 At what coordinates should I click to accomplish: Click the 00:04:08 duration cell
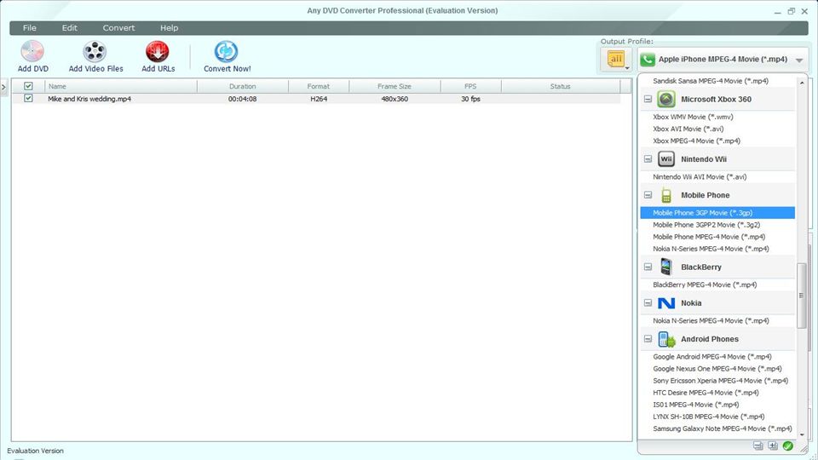(x=242, y=99)
